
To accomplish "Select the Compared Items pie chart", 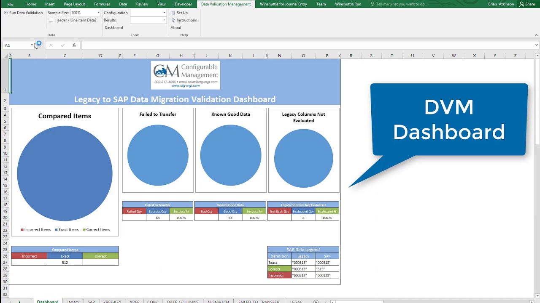I will tap(65, 173).
